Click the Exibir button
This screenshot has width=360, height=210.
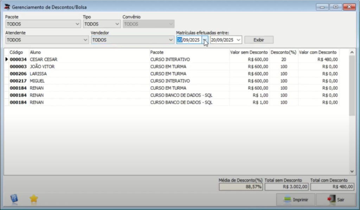[259, 40]
